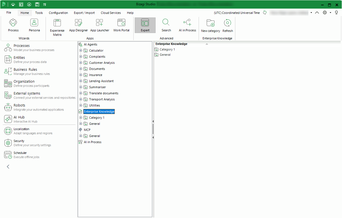
Task: Open the Export / Import tab
Action: pyautogui.click(x=84, y=13)
